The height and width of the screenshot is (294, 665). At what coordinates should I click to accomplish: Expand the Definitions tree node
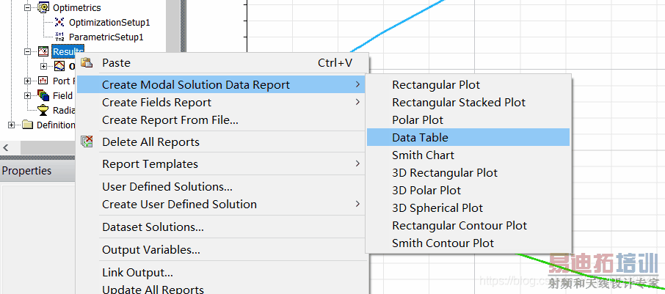pos(12,125)
